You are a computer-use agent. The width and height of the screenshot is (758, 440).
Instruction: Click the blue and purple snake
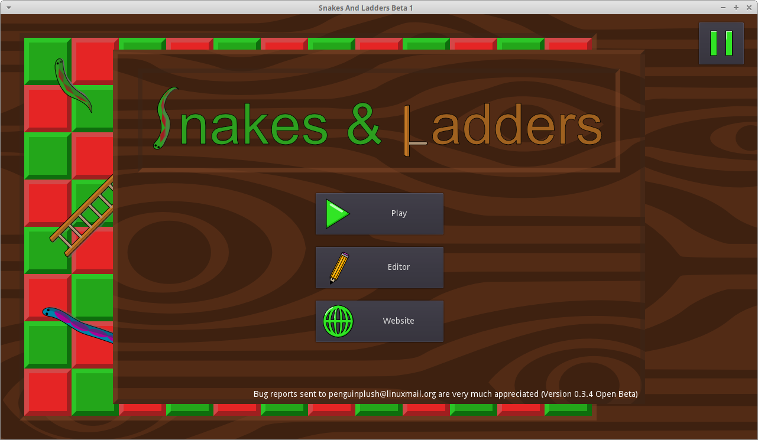pos(77,324)
